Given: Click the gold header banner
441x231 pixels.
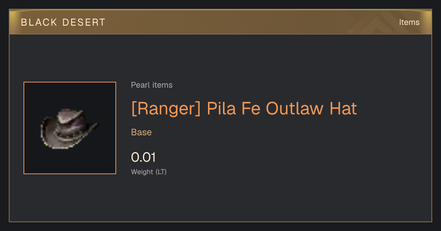Looking at the screenshot, I should coord(220,22).
